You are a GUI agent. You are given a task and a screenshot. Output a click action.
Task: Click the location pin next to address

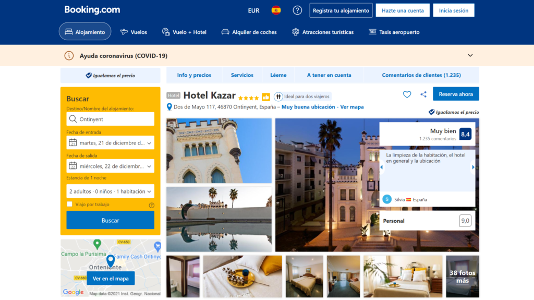(169, 107)
